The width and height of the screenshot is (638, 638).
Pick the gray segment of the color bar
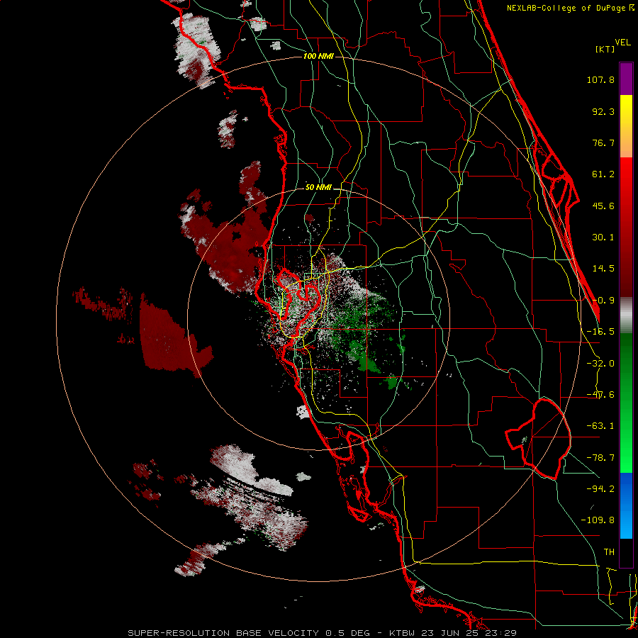626,315
